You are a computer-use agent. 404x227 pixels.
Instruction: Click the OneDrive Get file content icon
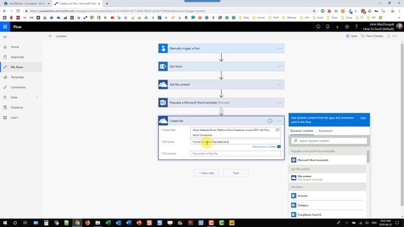tap(163, 84)
